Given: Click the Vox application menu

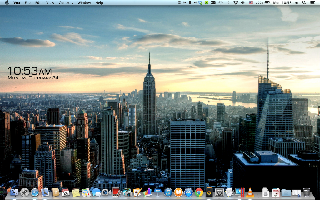Looking at the screenshot, I should (17, 3).
